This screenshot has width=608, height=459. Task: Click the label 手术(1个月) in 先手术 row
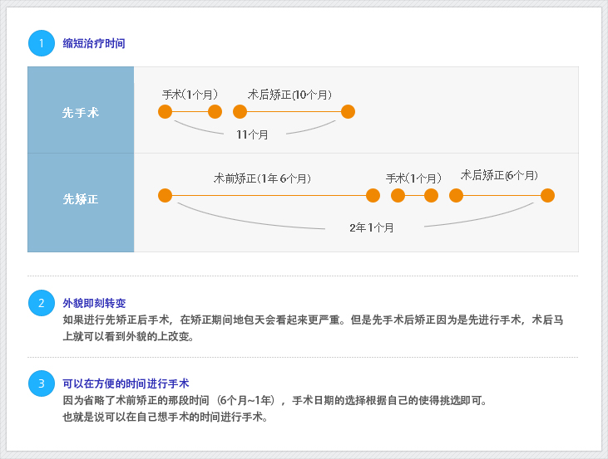tap(190, 95)
